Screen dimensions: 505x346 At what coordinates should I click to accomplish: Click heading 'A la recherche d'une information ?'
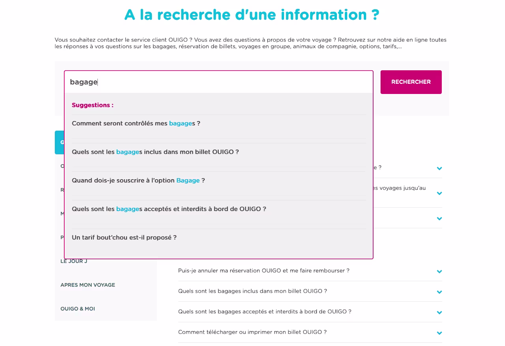point(252,15)
